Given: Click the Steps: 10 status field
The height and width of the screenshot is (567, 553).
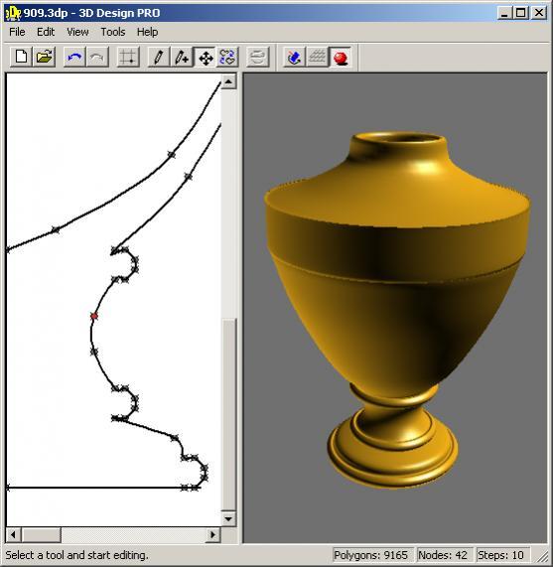Looking at the screenshot, I should pyautogui.click(x=502, y=555).
